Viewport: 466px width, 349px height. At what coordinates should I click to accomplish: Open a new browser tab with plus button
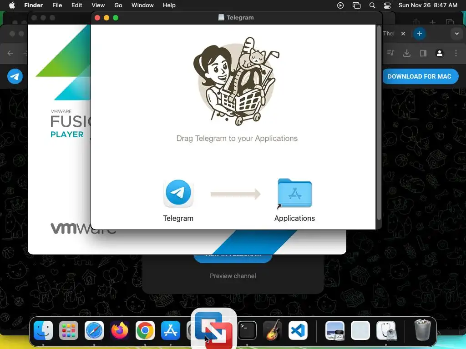click(419, 34)
